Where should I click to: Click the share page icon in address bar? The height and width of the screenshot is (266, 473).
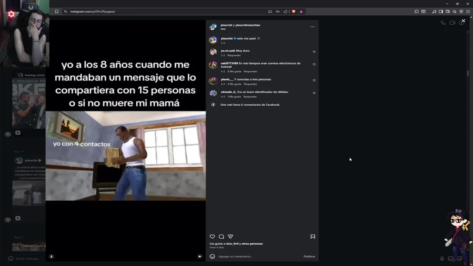coord(285,11)
